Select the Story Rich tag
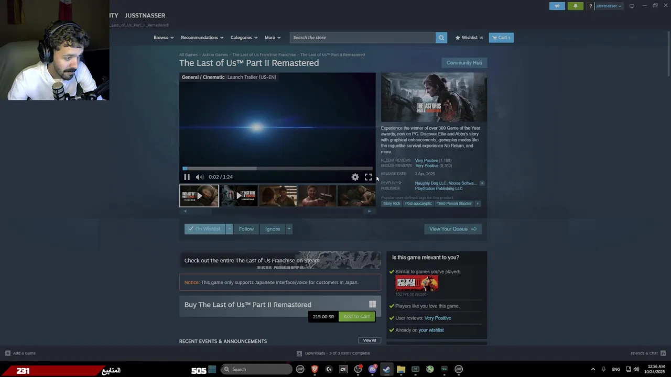 coord(392,204)
